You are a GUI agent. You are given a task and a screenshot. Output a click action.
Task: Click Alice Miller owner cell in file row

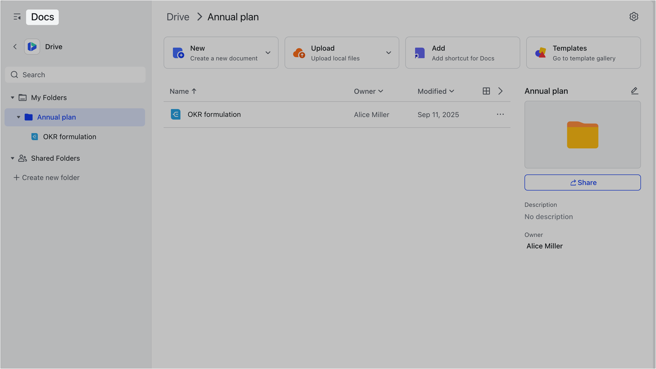point(372,115)
